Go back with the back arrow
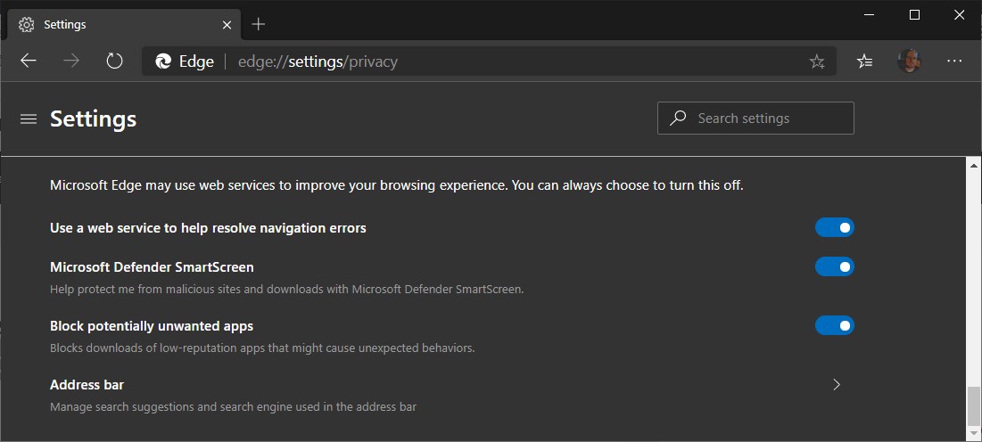 29,61
